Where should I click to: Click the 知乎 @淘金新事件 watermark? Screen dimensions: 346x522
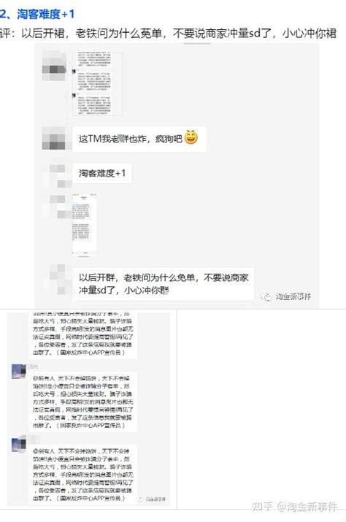[x=294, y=507]
